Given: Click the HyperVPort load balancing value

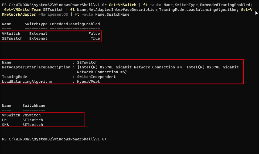Looking at the screenshot, I should (88, 82).
